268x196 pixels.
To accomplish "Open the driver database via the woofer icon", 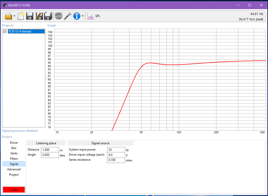I will [58, 16].
